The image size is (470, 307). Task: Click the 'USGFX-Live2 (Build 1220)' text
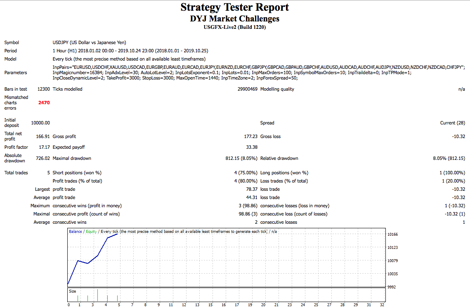point(235,27)
